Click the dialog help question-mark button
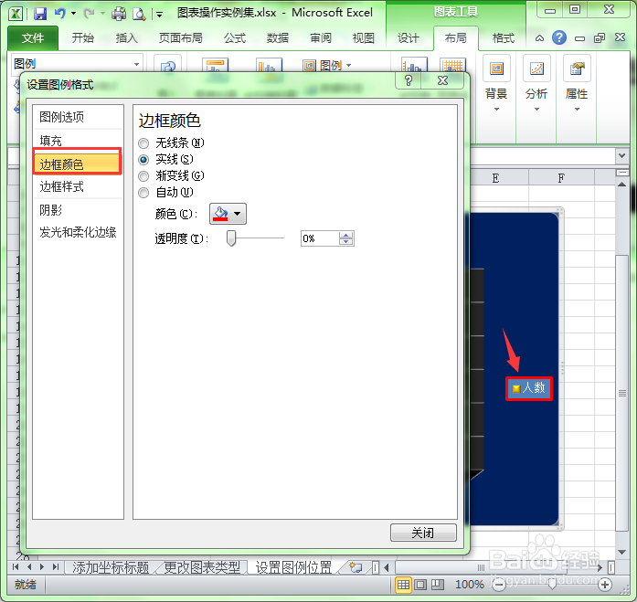637x602 pixels. 409,80
